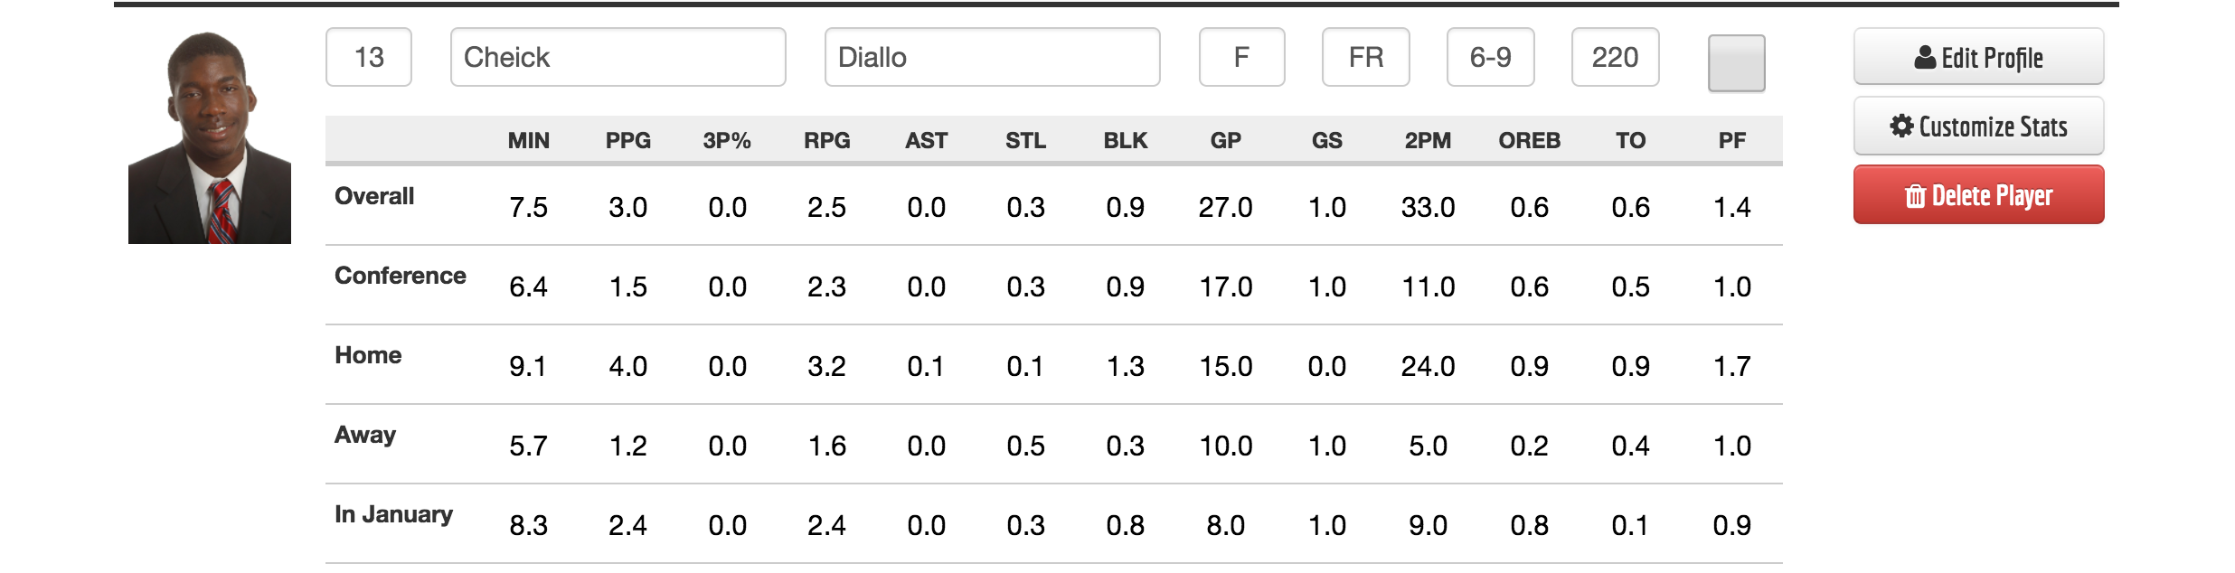Click the weight field showing 220

tap(1615, 57)
